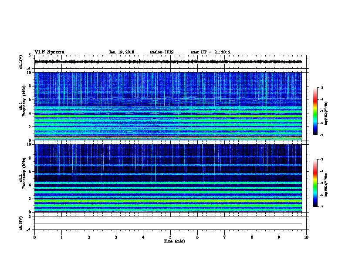Viewport: 345px width, 266px height.
Task: Click time axis tick label "2"
Action: click(x=89, y=237)
